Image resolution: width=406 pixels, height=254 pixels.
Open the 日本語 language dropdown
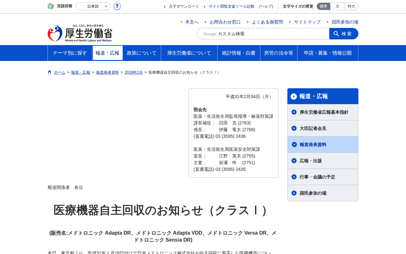[x=93, y=6]
